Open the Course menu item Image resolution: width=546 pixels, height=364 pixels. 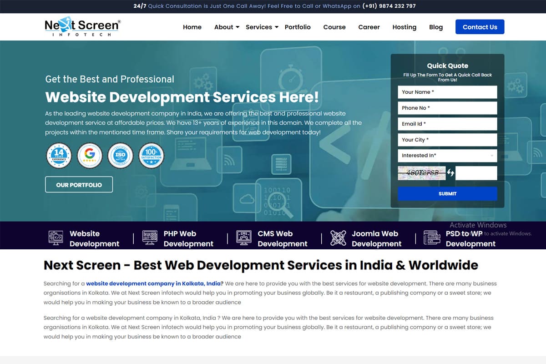334,27
